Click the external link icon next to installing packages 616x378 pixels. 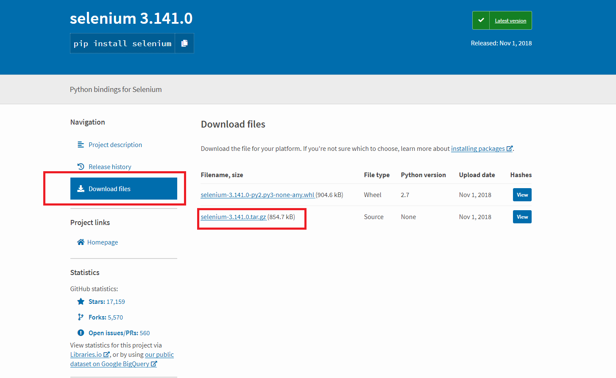[x=510, y=148]
